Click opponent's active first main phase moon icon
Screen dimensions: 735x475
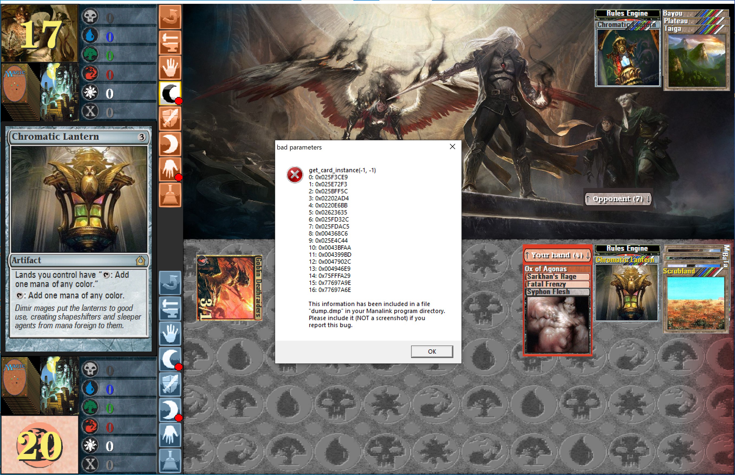(170, 93)
